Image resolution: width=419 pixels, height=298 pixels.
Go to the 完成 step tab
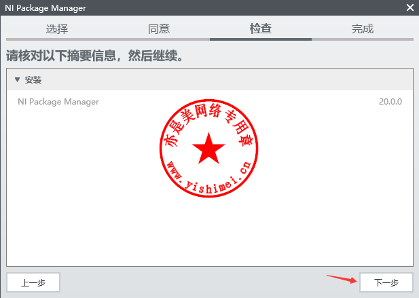[363, 29]
